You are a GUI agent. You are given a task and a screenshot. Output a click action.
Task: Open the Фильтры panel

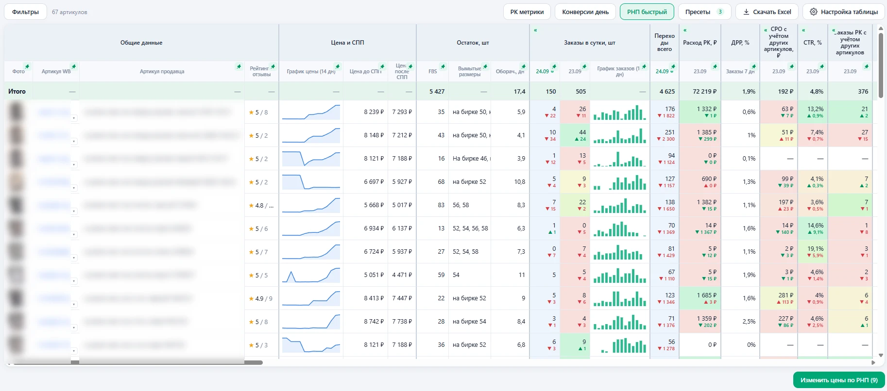(x=25, y=12)
